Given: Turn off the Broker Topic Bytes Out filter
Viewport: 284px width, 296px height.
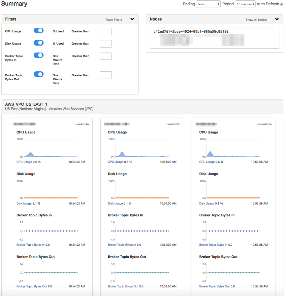Looking at the screenshot, I should pyautogui.click(x=38, y=74).
